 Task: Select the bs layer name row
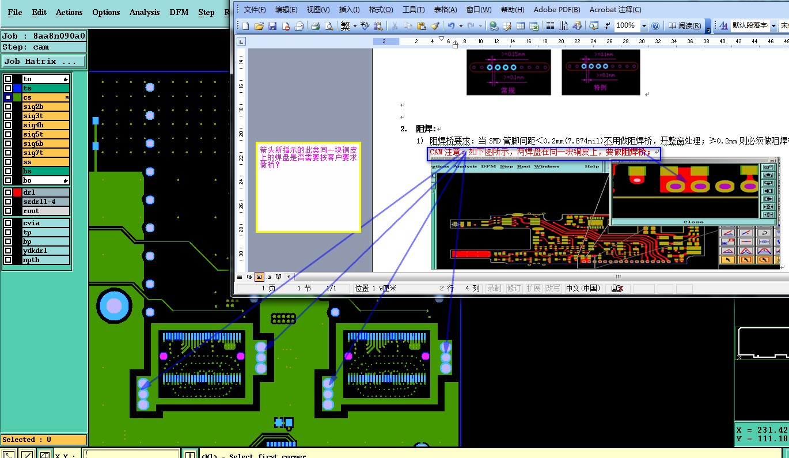pyautogui.click(x=46, y=171)
